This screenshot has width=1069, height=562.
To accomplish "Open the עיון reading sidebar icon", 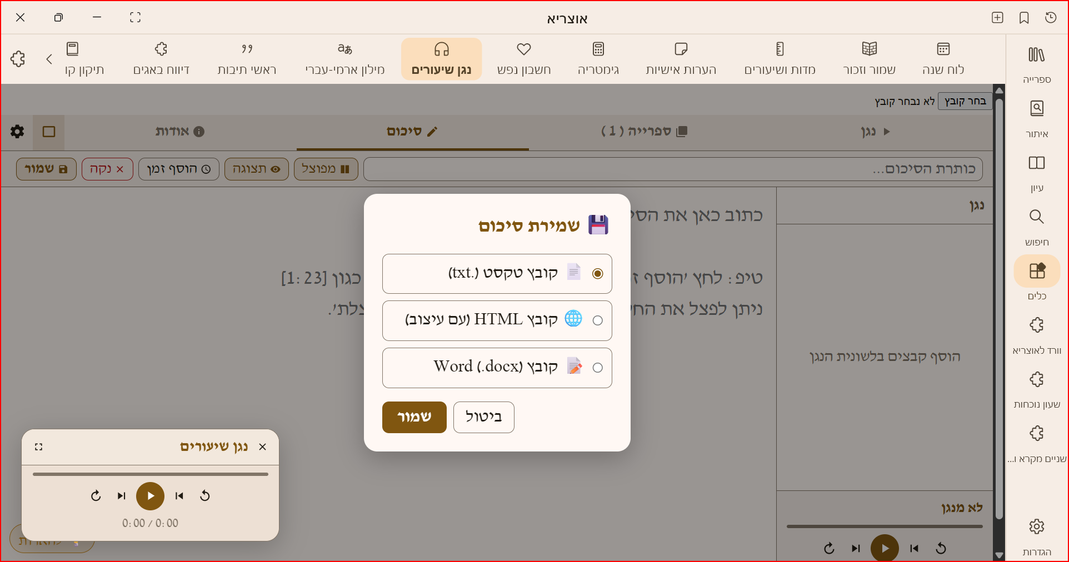I will coord(1037,173).
